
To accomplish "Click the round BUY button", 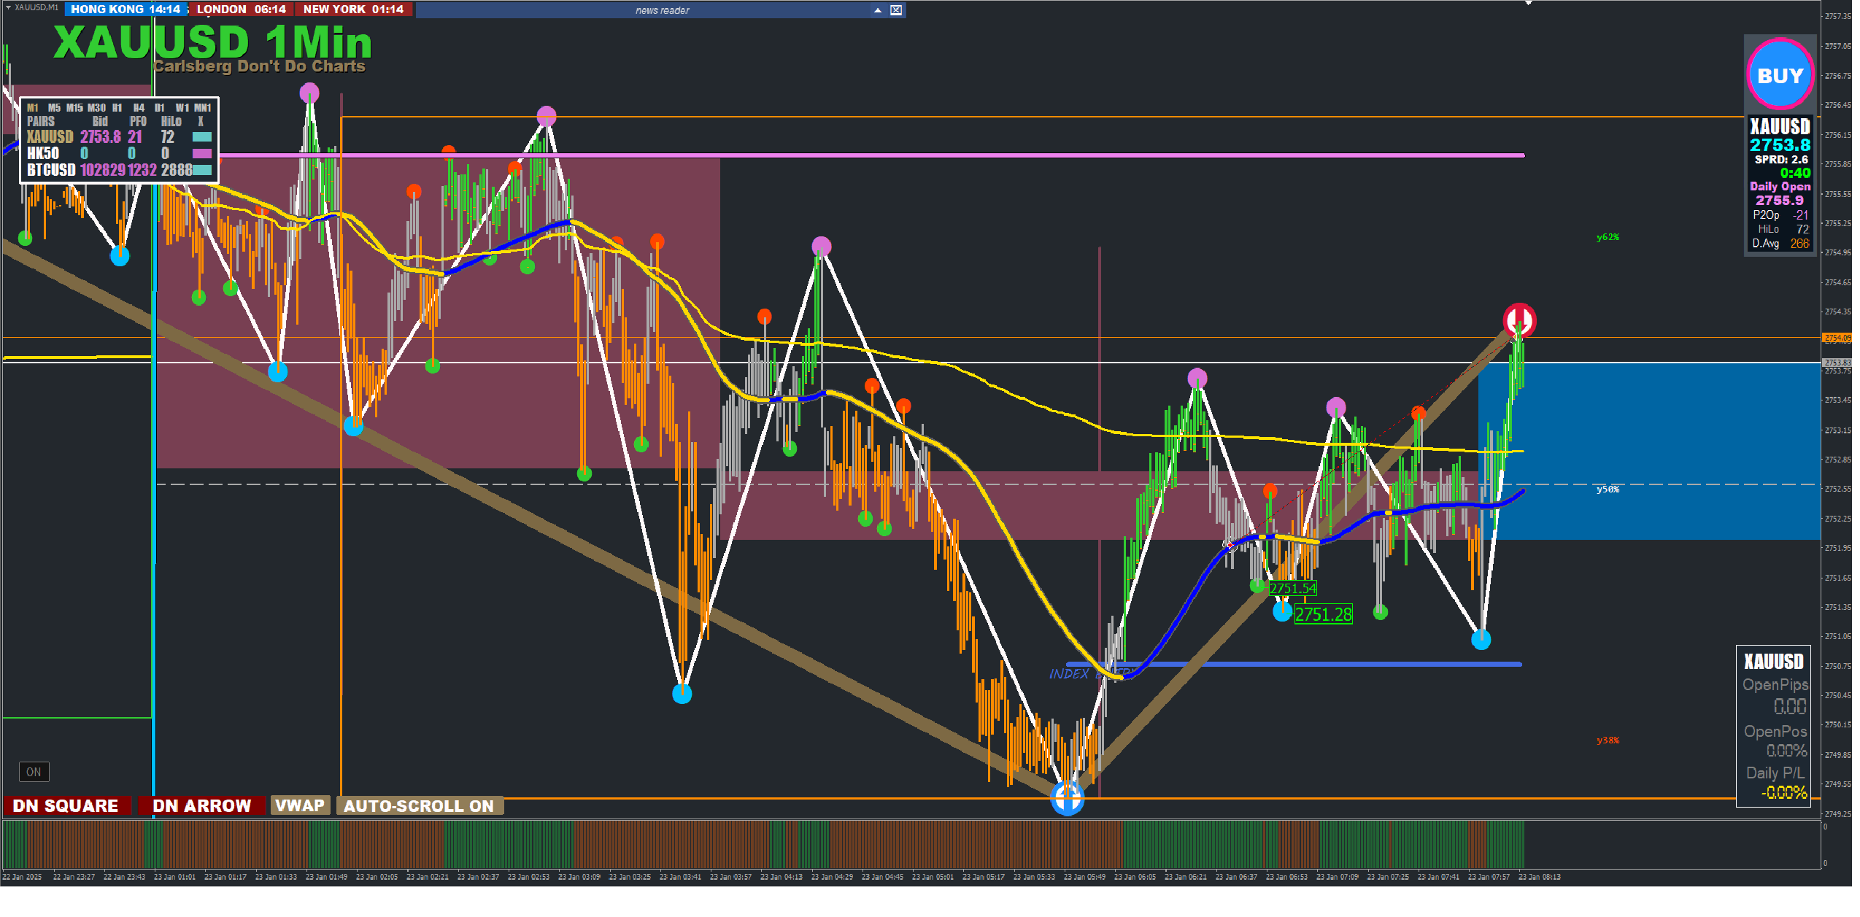I will pyautogui.click(x=1779, y=75).
